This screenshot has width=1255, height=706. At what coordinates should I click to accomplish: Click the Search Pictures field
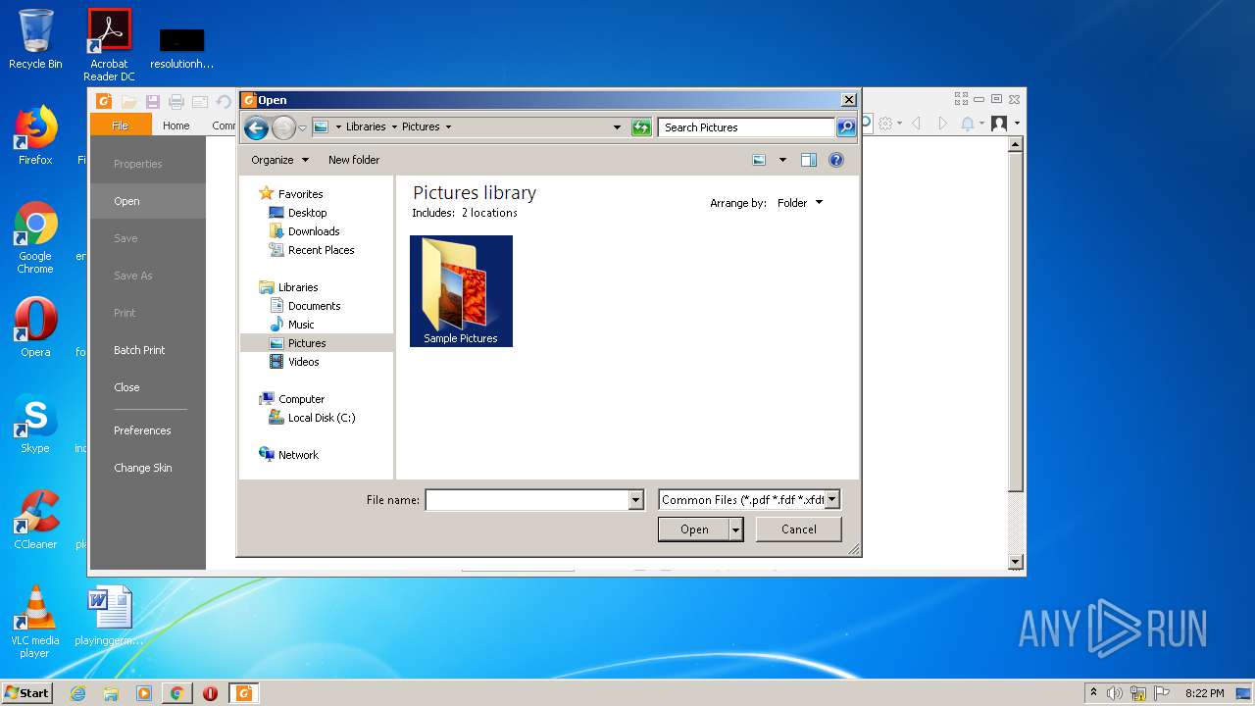tap(746, 127)
